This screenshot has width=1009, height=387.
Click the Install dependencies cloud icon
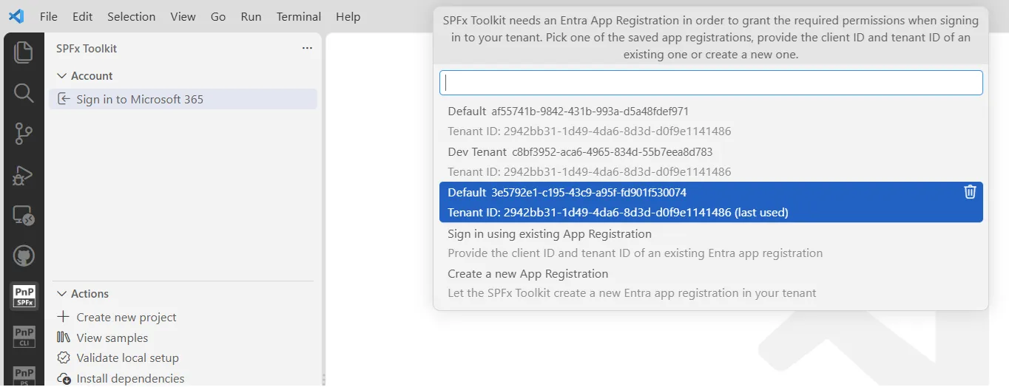pos(64,378)
